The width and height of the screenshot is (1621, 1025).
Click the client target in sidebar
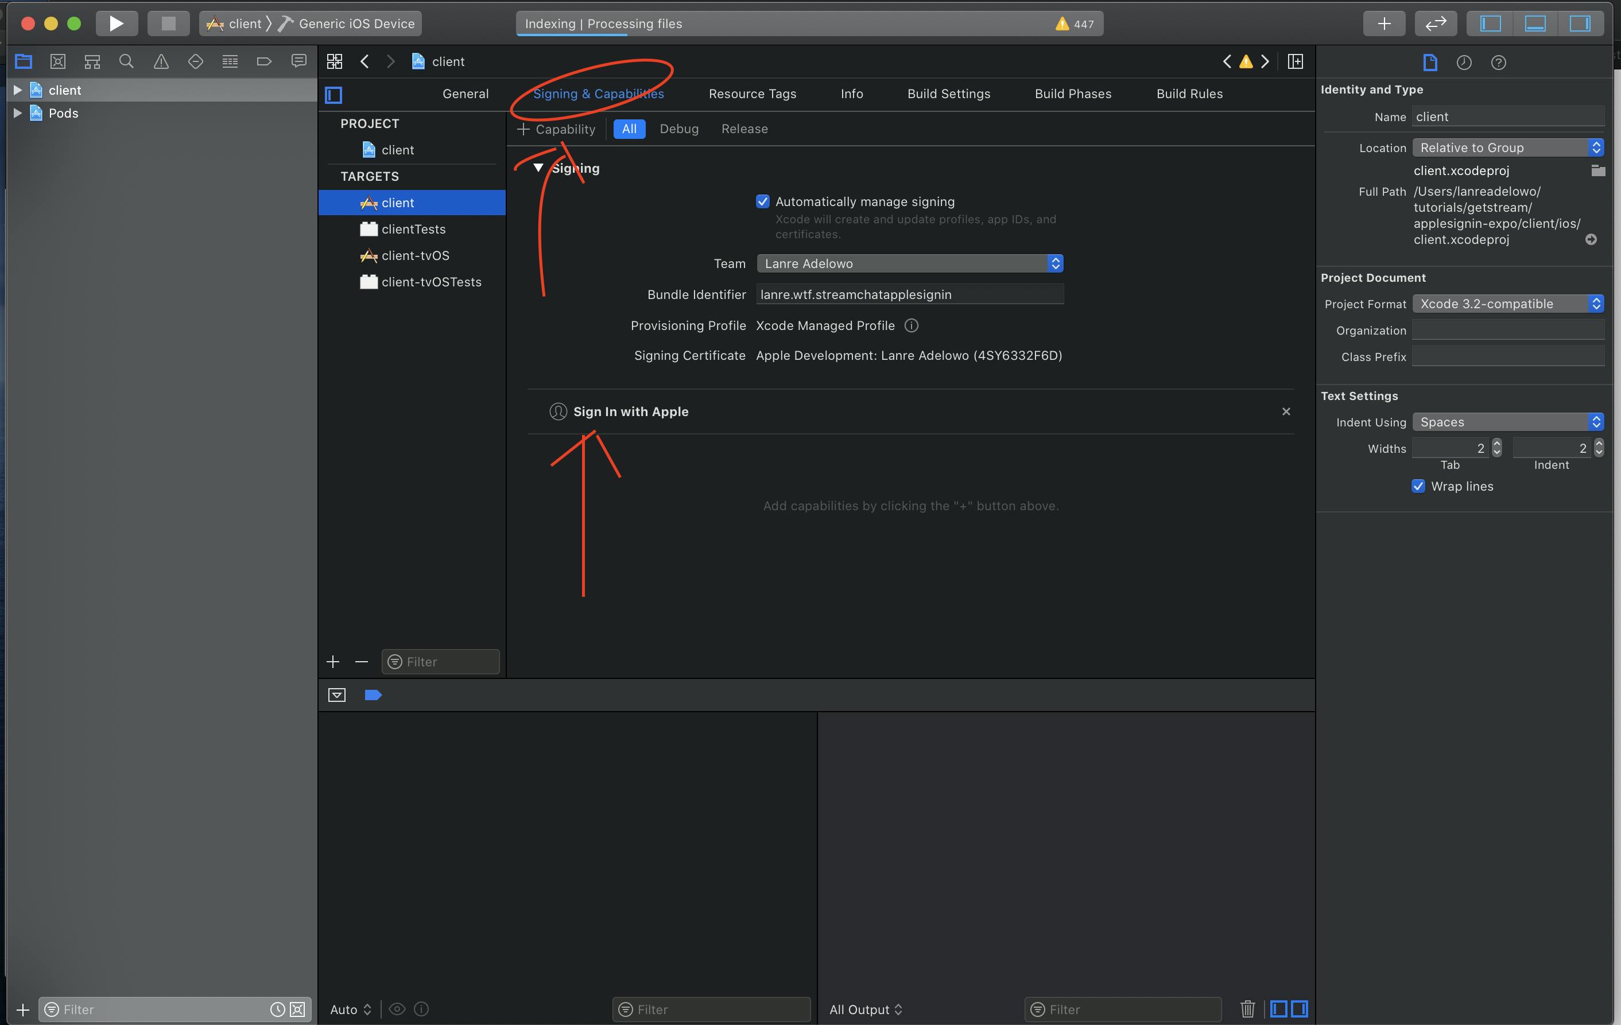[x=398, y=202]
